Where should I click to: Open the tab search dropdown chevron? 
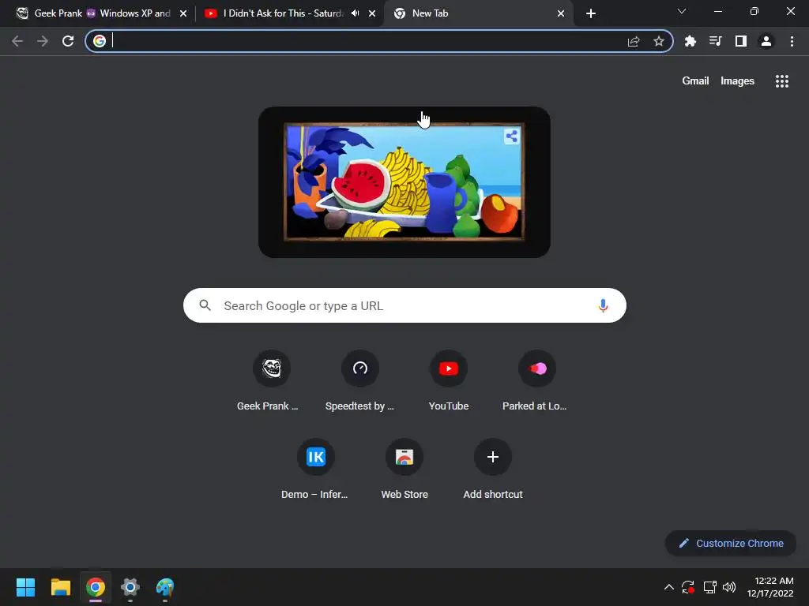pyautogui.click(x=682, y=11)
